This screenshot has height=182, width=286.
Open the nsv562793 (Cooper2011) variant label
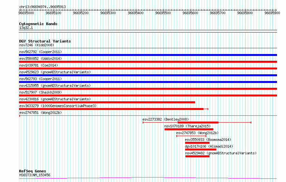click(x=40, y=79)
